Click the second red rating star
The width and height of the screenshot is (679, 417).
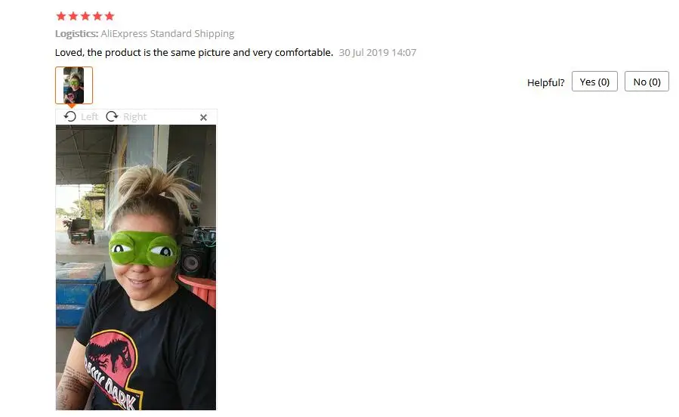73,16
